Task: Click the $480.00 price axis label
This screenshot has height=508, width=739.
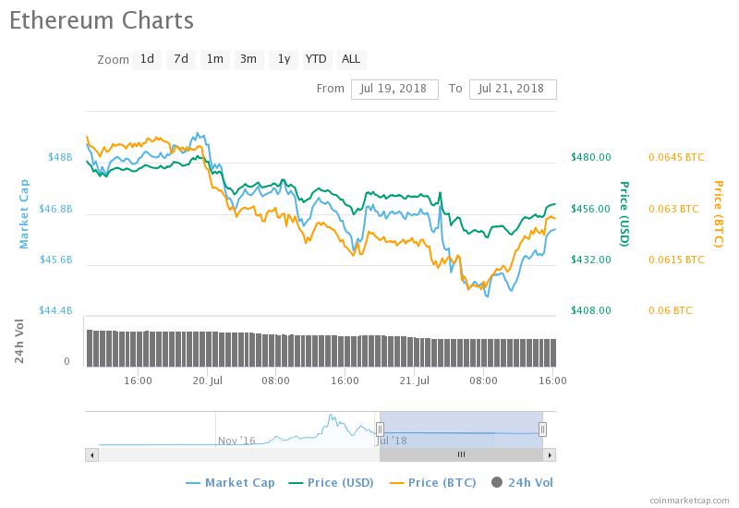Action: coord(590,157)
